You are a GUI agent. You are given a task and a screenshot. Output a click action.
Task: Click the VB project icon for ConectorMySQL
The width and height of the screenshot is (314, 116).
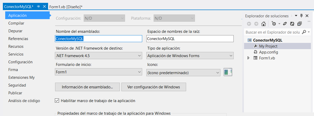point(250,40)
